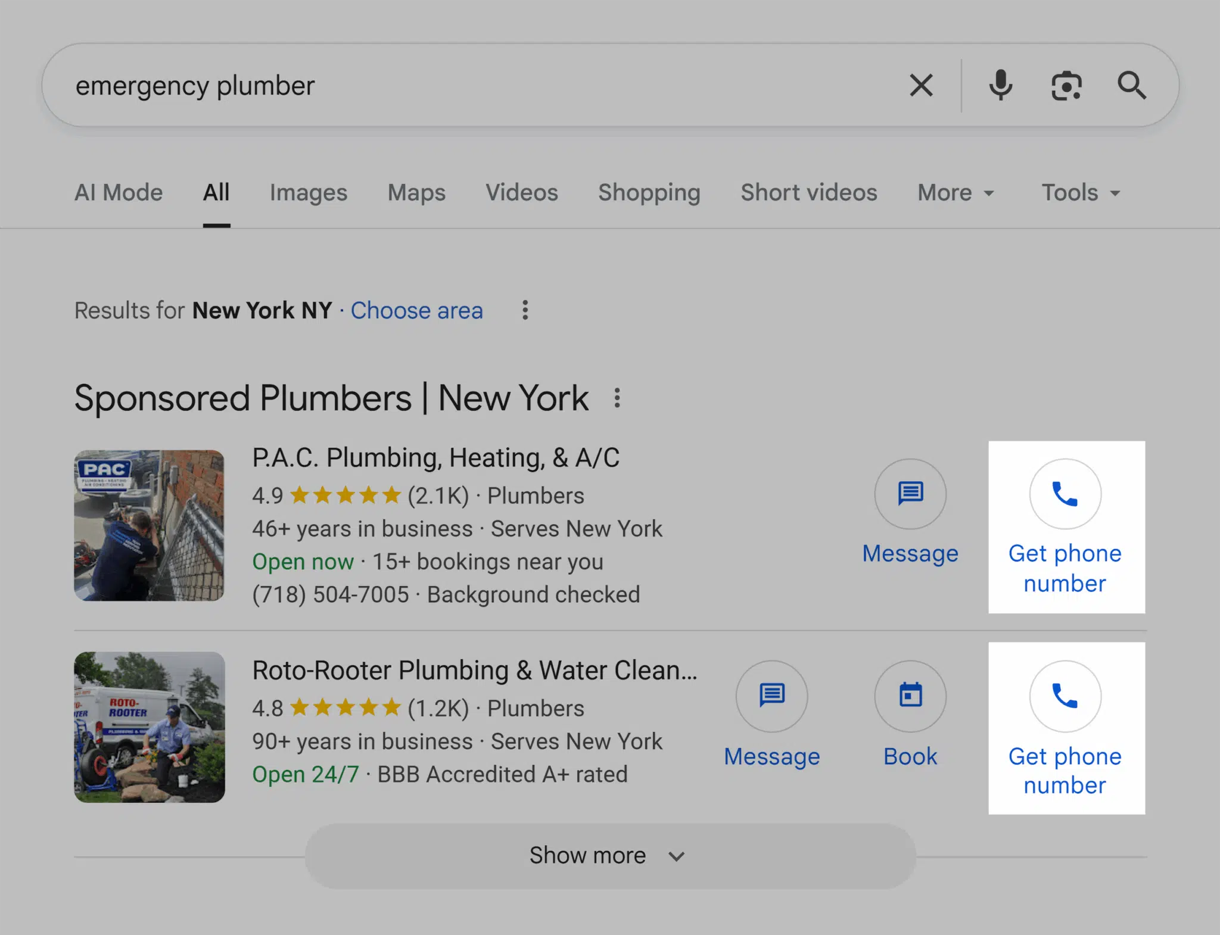Open search by image camera icon

(x=1066, y=85)
